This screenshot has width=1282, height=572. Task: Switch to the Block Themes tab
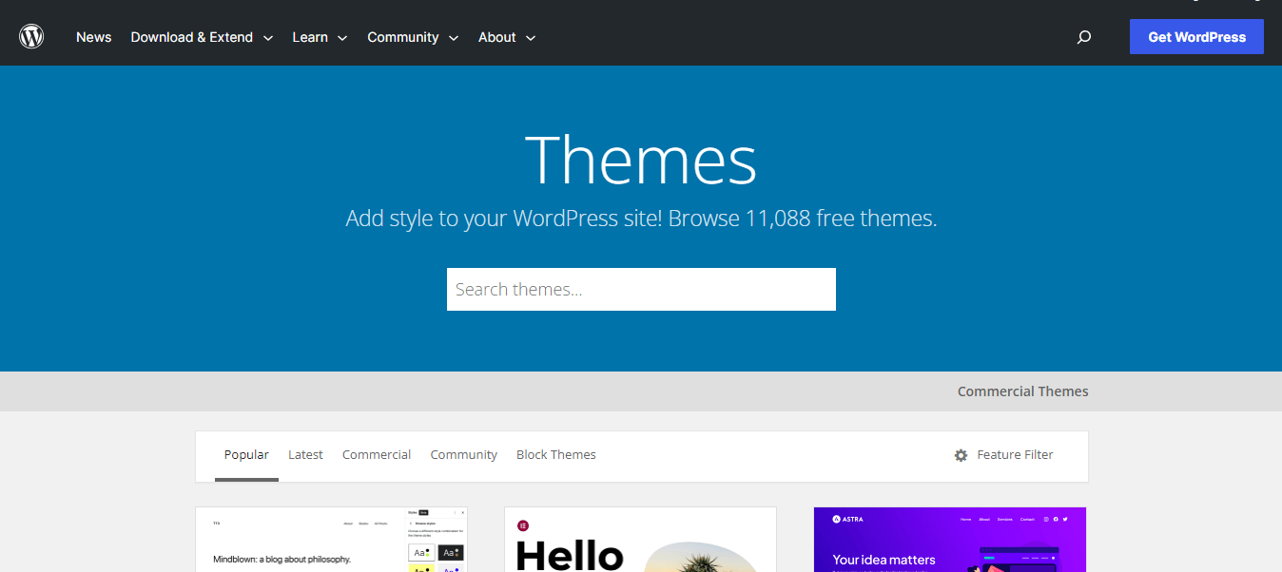[555, 455]
